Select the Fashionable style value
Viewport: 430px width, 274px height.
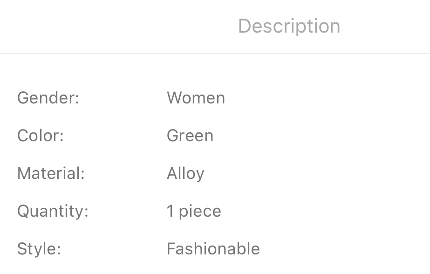213,249
